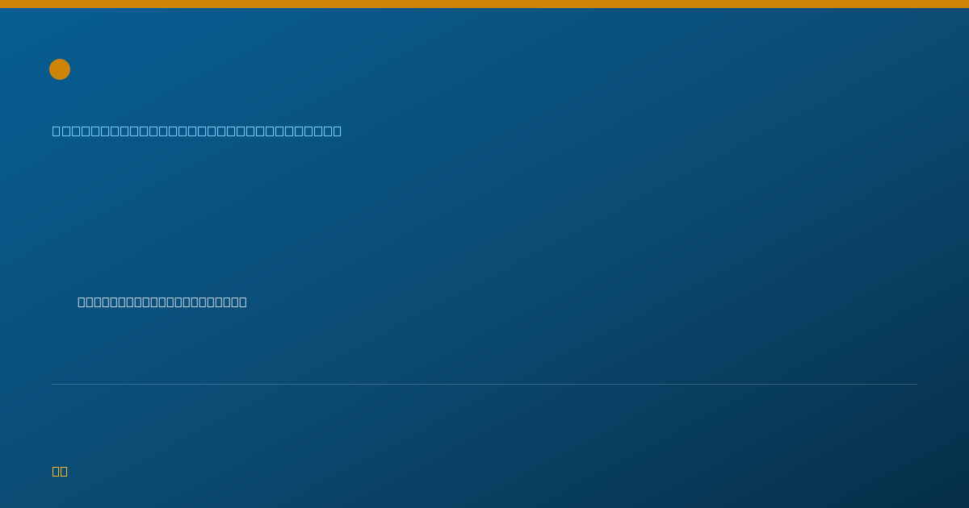Click the first character of light-blue line
969x508 pixels.
coord(57,131)
